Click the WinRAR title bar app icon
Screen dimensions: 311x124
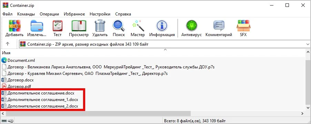pyautogui.click(x=6, y=5)
